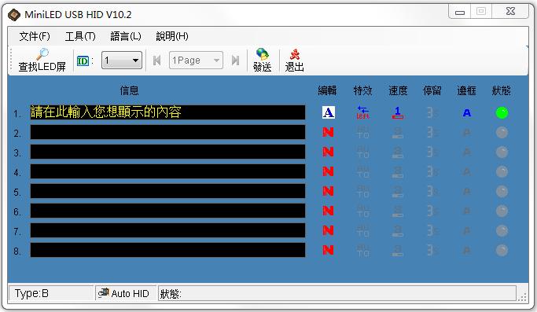Click the row 3 message field

click(167, 152)
